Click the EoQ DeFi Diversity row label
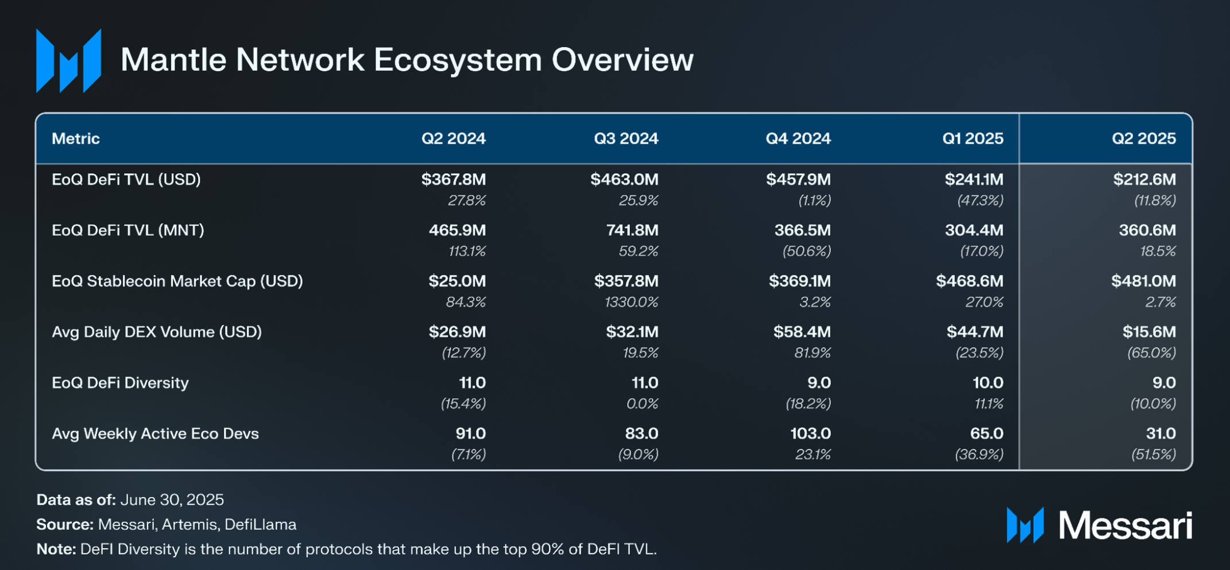Viewport: 1230px width, 570px height. coord(120,383)
